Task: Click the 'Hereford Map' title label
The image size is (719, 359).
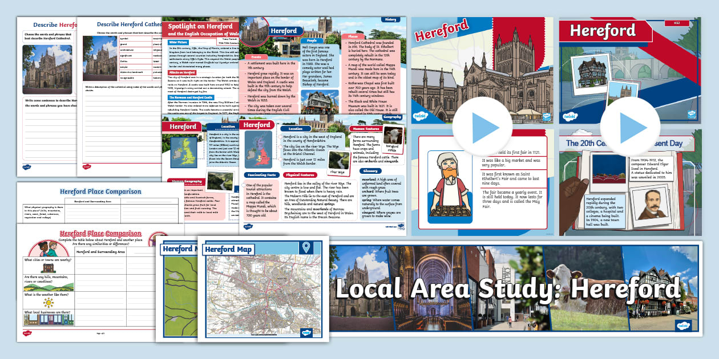Action: click(x=228, y=249)
